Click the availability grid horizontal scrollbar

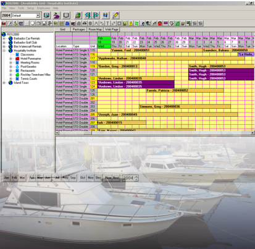[x=154, y=133]
